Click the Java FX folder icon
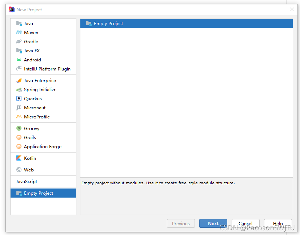The image size is (300, 235). pos(19,50)
